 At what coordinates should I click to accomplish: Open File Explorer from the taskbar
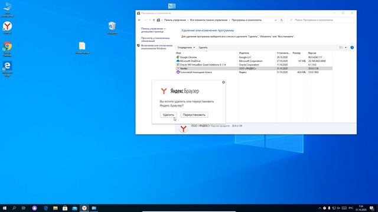coord(56,208)
